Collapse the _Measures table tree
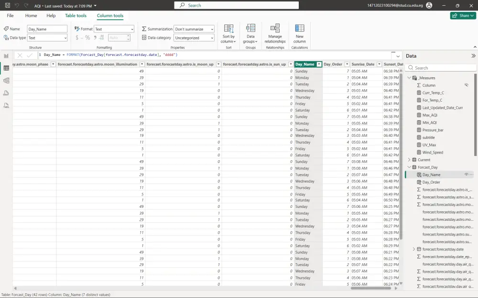This screenshot has width=478, height=298. 410,78
